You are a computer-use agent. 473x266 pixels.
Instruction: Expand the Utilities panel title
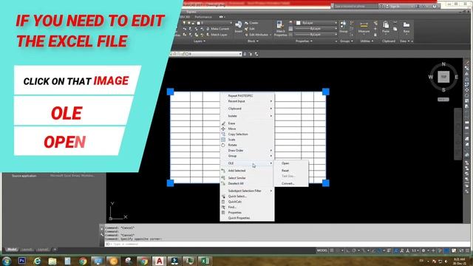point(367,41)
